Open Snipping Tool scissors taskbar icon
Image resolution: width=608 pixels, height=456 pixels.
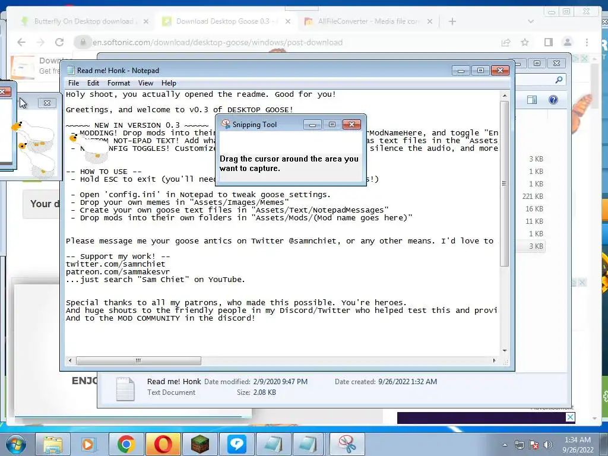[347, 444]
